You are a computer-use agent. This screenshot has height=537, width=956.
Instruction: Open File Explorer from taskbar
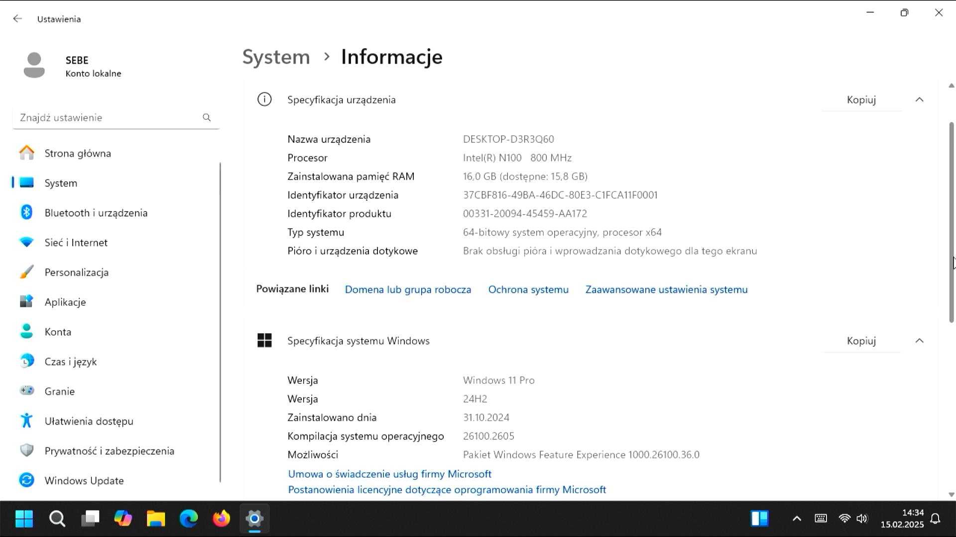click(156, 519)
